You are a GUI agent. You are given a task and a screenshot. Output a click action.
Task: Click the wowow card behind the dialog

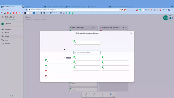tap(83, 90)
